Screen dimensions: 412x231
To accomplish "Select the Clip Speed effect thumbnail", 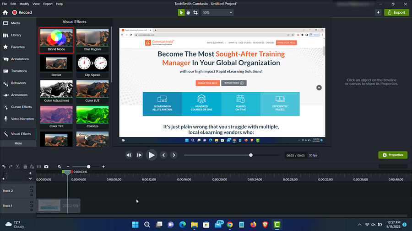I will (92, 66).
